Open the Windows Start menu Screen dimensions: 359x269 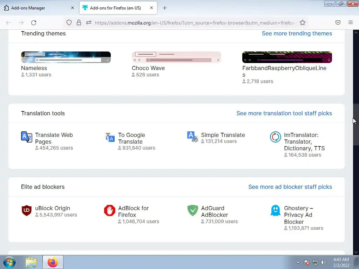(x=9, y=262)
